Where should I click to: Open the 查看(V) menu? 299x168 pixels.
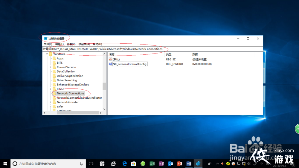(71, 44)
